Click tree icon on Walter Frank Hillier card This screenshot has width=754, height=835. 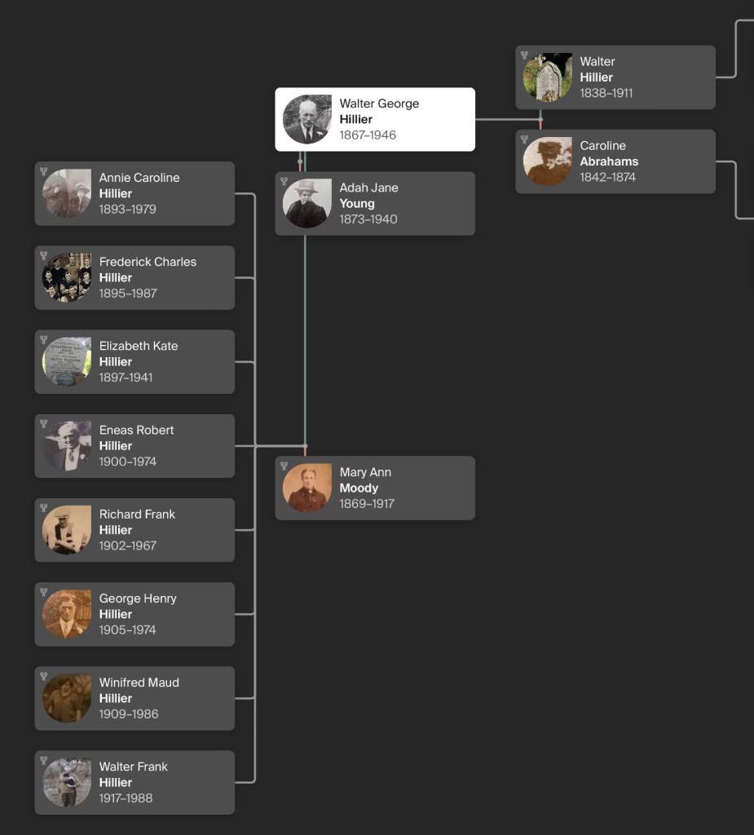click(44, 760)
